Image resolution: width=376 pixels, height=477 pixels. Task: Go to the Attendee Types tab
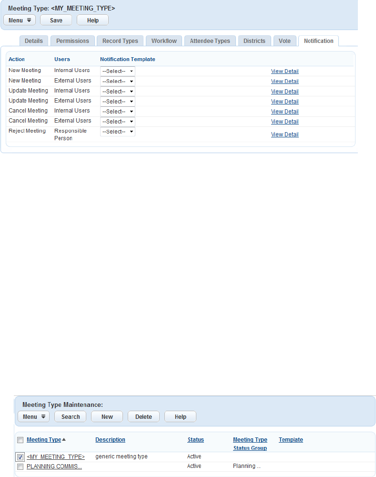pos(210,41)
